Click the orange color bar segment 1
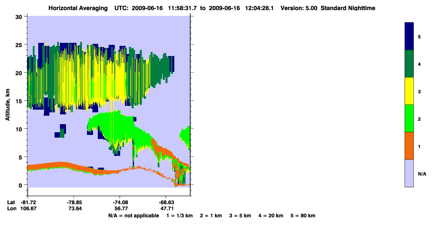 point(409,146)
